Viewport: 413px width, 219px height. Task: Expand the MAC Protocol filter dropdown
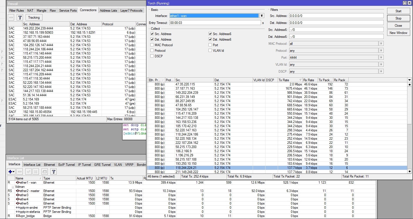pyautogui.click(x=381, y=44)
